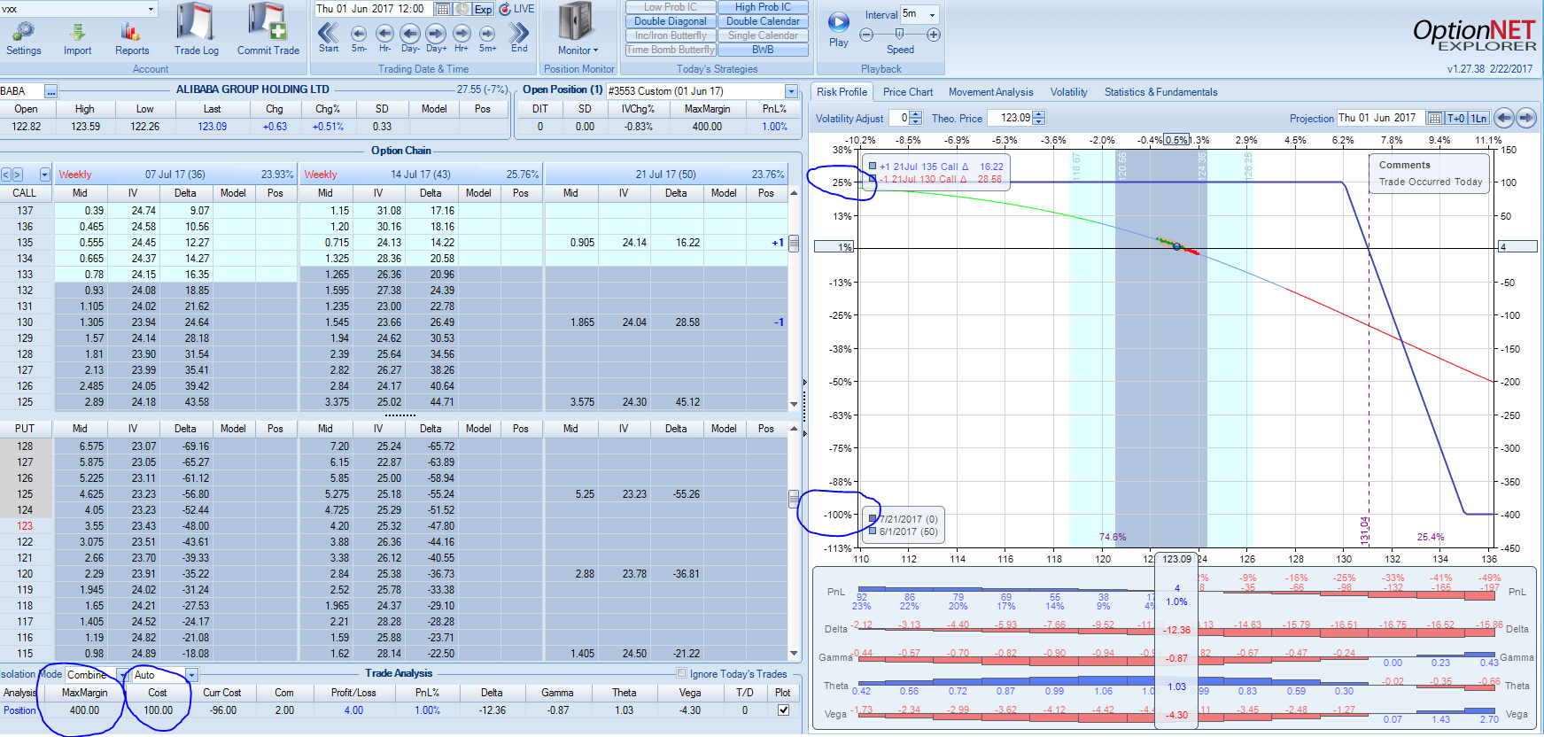Viewport: 1544px width, 737px height.
Task: Jump to End of trading time
Action: (x=519, y=33)
